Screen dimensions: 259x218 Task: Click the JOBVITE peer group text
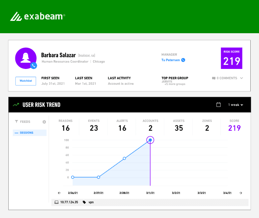tap(167, 81)
